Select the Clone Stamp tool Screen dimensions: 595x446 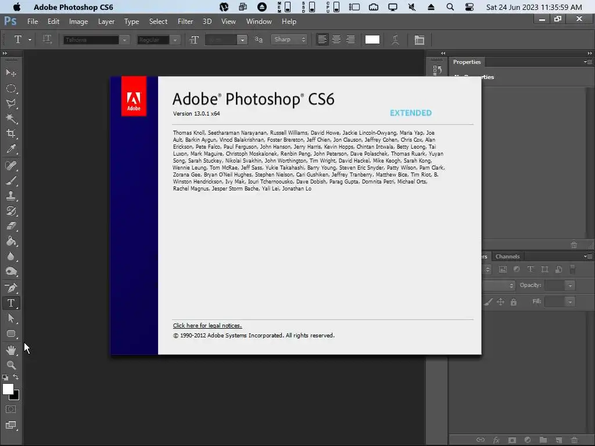point(11,196)
